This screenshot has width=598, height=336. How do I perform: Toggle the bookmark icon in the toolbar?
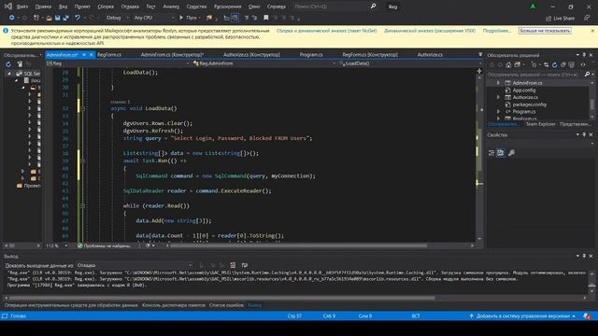tap(265, 18)
